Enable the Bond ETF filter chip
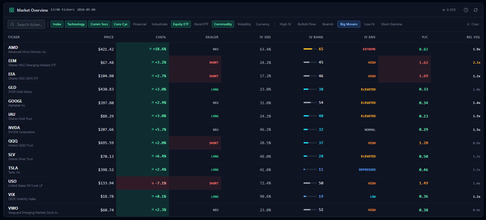Image resolution: width=486 pixels, height=220 pixels. click(x=202, y=24)
